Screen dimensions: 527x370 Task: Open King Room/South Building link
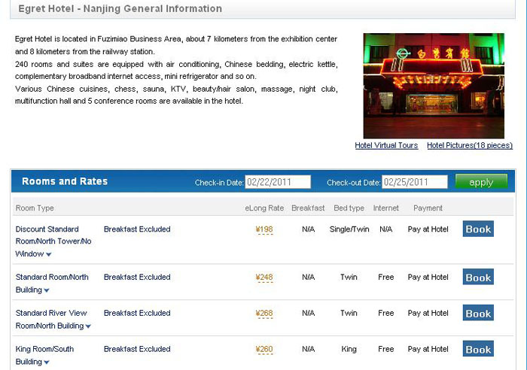(x=44, y=355)
